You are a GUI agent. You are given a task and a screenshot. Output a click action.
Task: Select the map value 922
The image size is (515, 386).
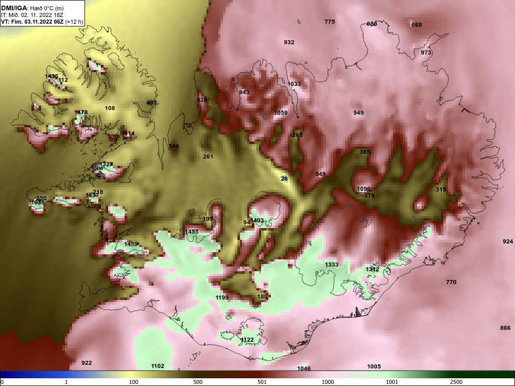[x=87, y=363]
